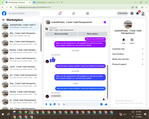Go back in browser history
Viewport: 149px width, 119px height.
3,7
